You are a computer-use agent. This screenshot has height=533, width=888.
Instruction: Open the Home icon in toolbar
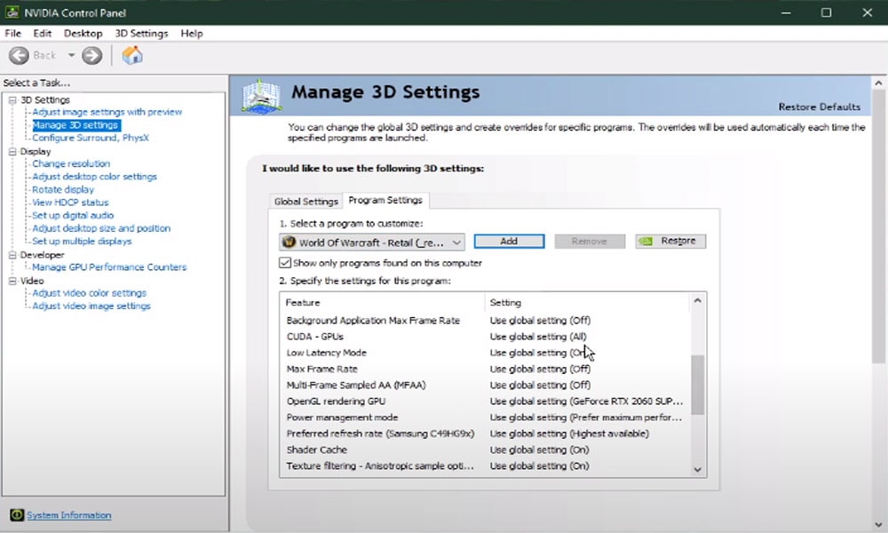132,55
